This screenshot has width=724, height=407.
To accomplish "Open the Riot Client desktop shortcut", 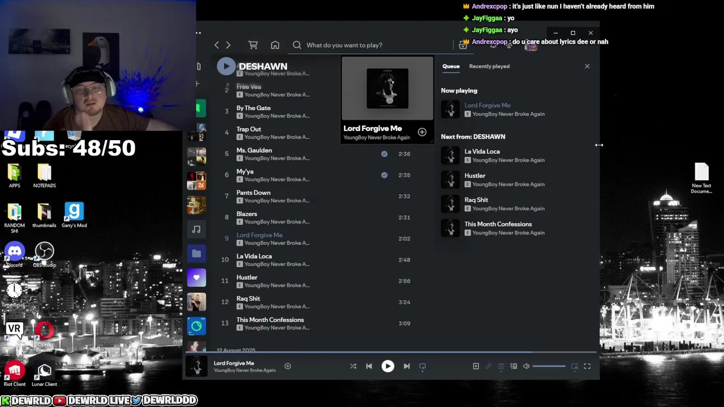I will point(15,374).
